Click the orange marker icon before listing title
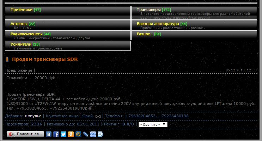The height and width of the screenshot is (141, 262). pyautogui.click(x=7, y=59)
